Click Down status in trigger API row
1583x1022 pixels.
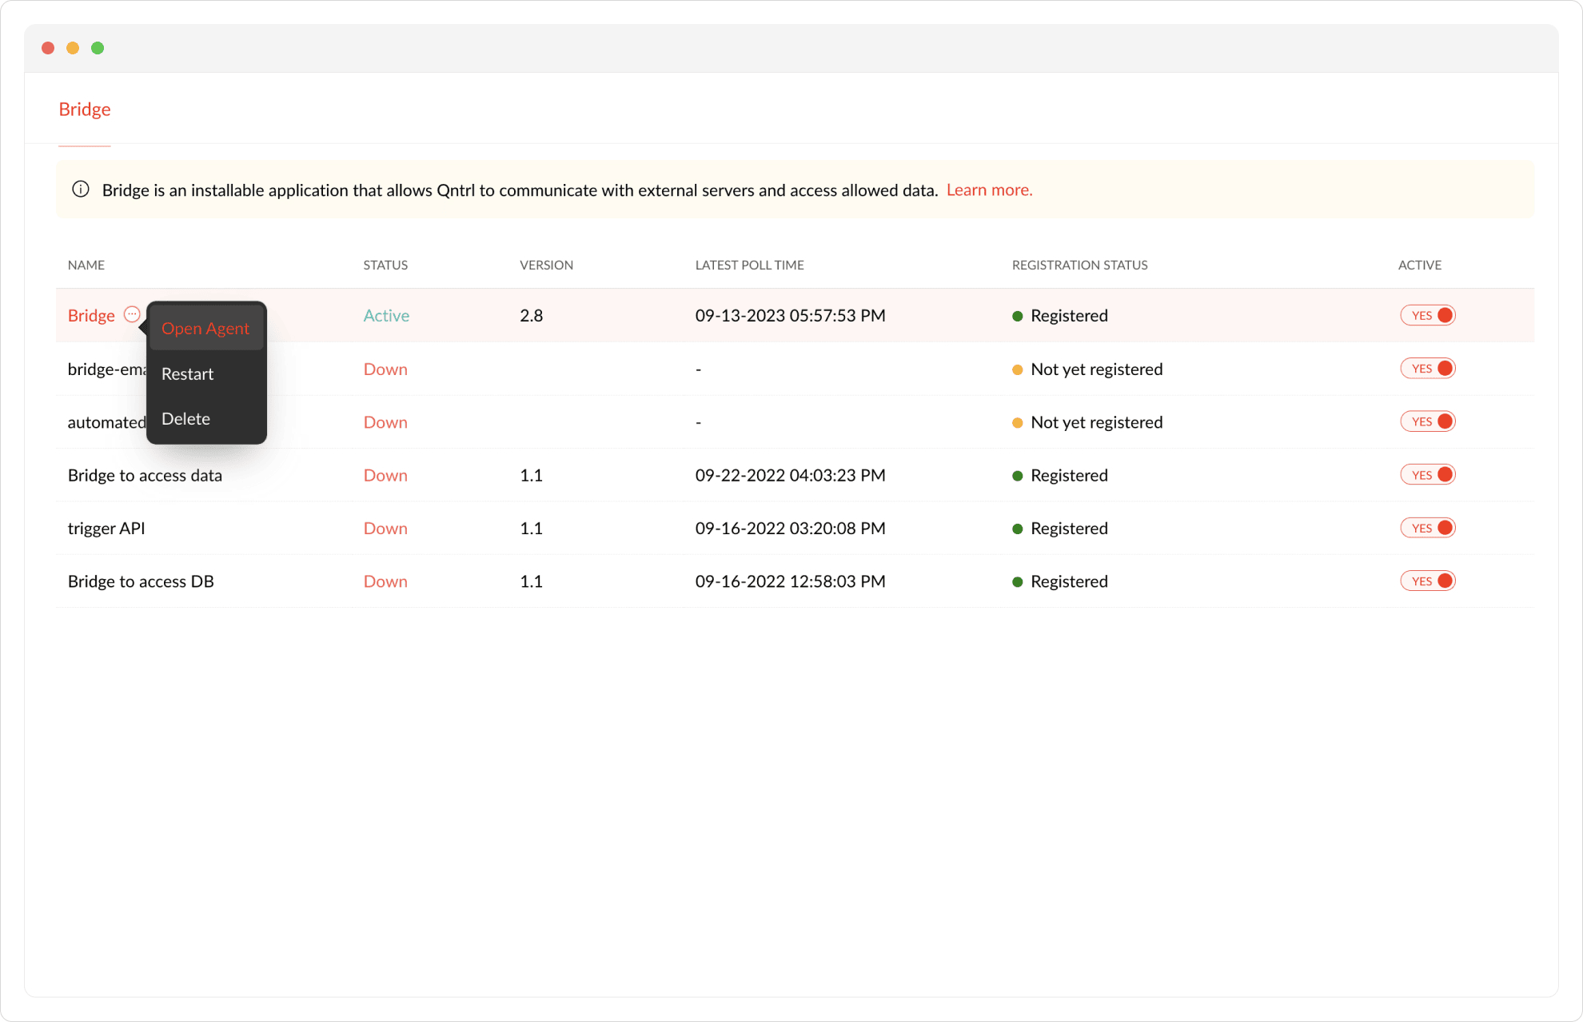pos(385,529)
